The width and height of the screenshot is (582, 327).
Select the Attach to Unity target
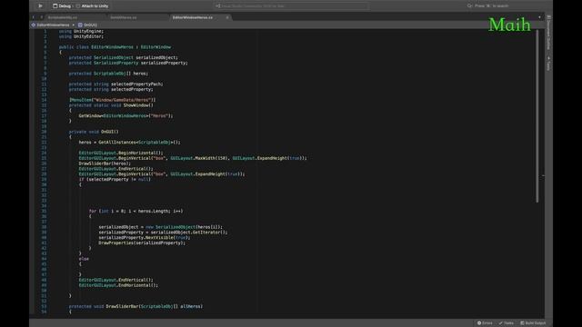pyautogui.click(x=92, y=6)
